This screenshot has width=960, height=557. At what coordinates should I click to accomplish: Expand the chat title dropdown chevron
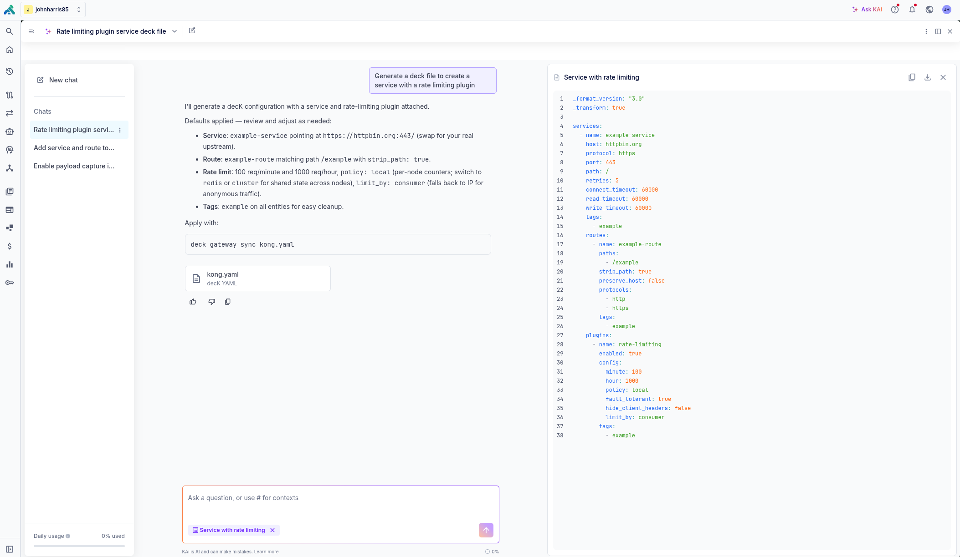point(175,31)
